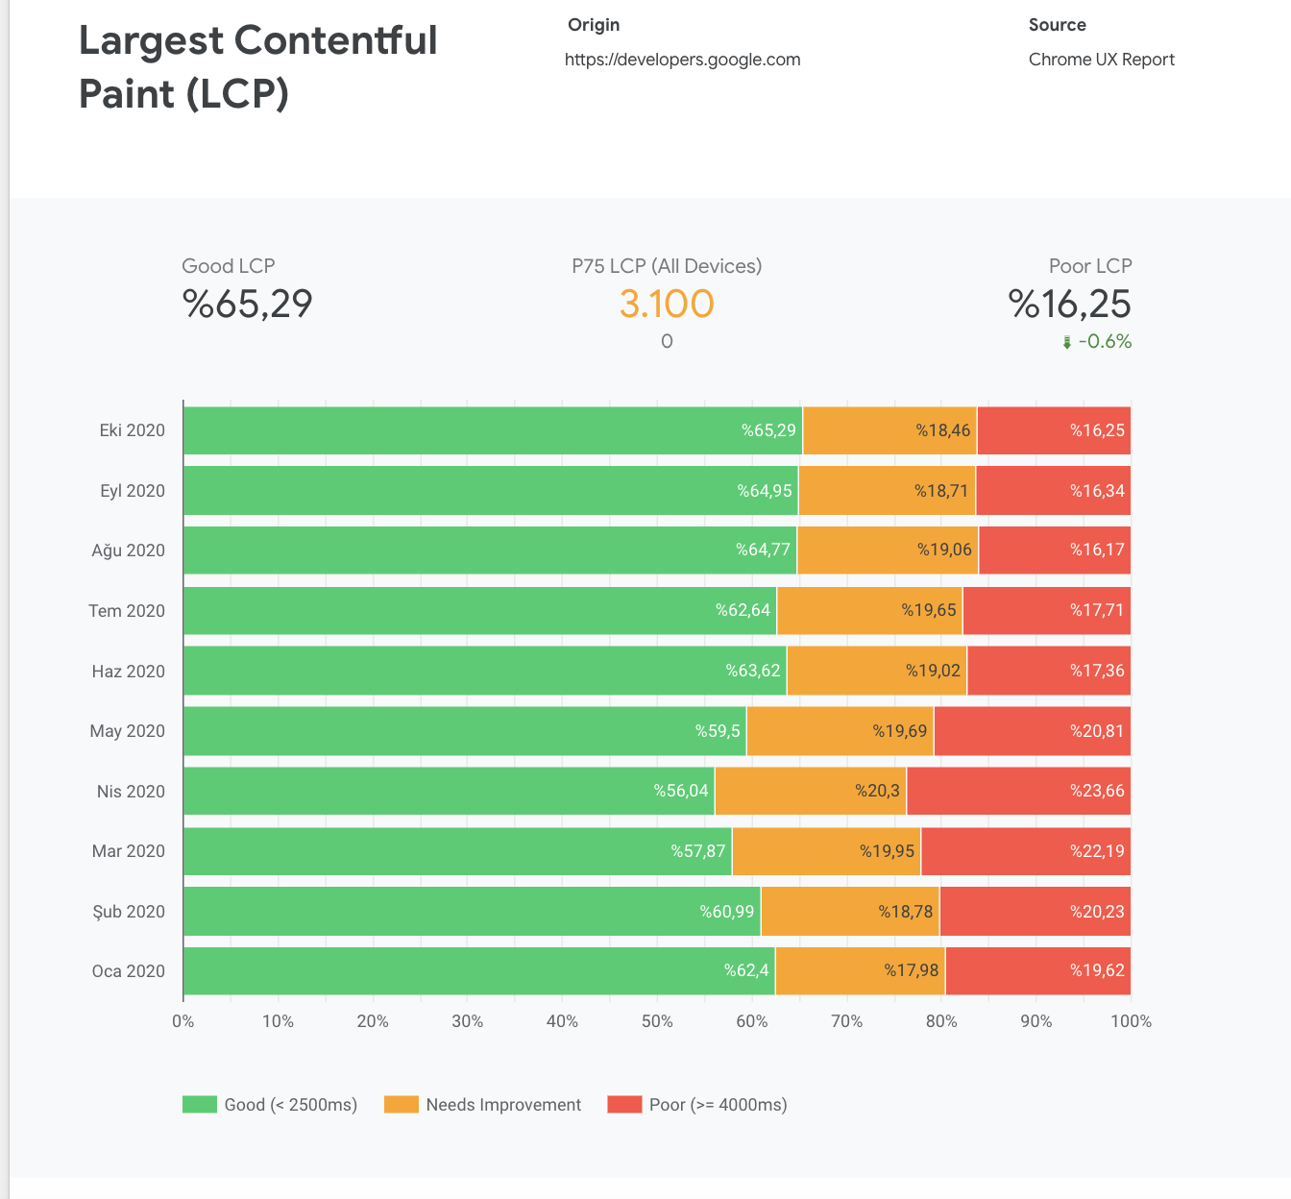This screenshot has width=1291, height=1199.
Task: Click the green Eyl 2020 segment %64,95
Action: click(491, 491)
